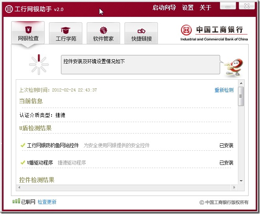260x214 pixels.
Task: Click the scroll up arrow
Action: click(x=241, y=83)
